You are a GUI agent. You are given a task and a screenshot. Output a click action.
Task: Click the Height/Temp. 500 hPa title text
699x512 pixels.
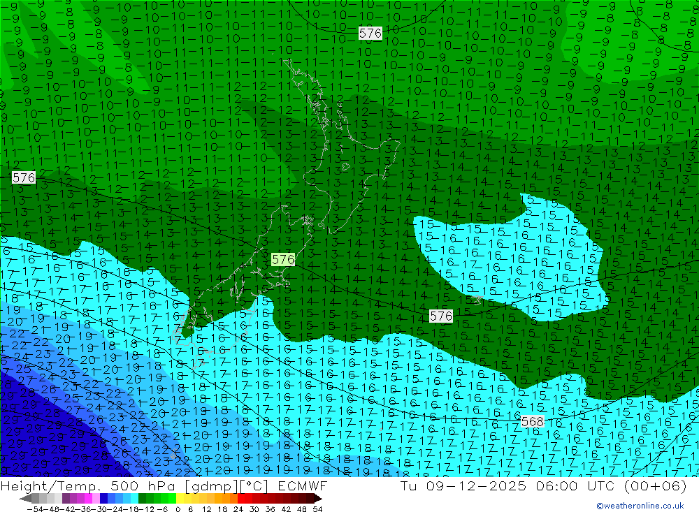tap(87, 485)
